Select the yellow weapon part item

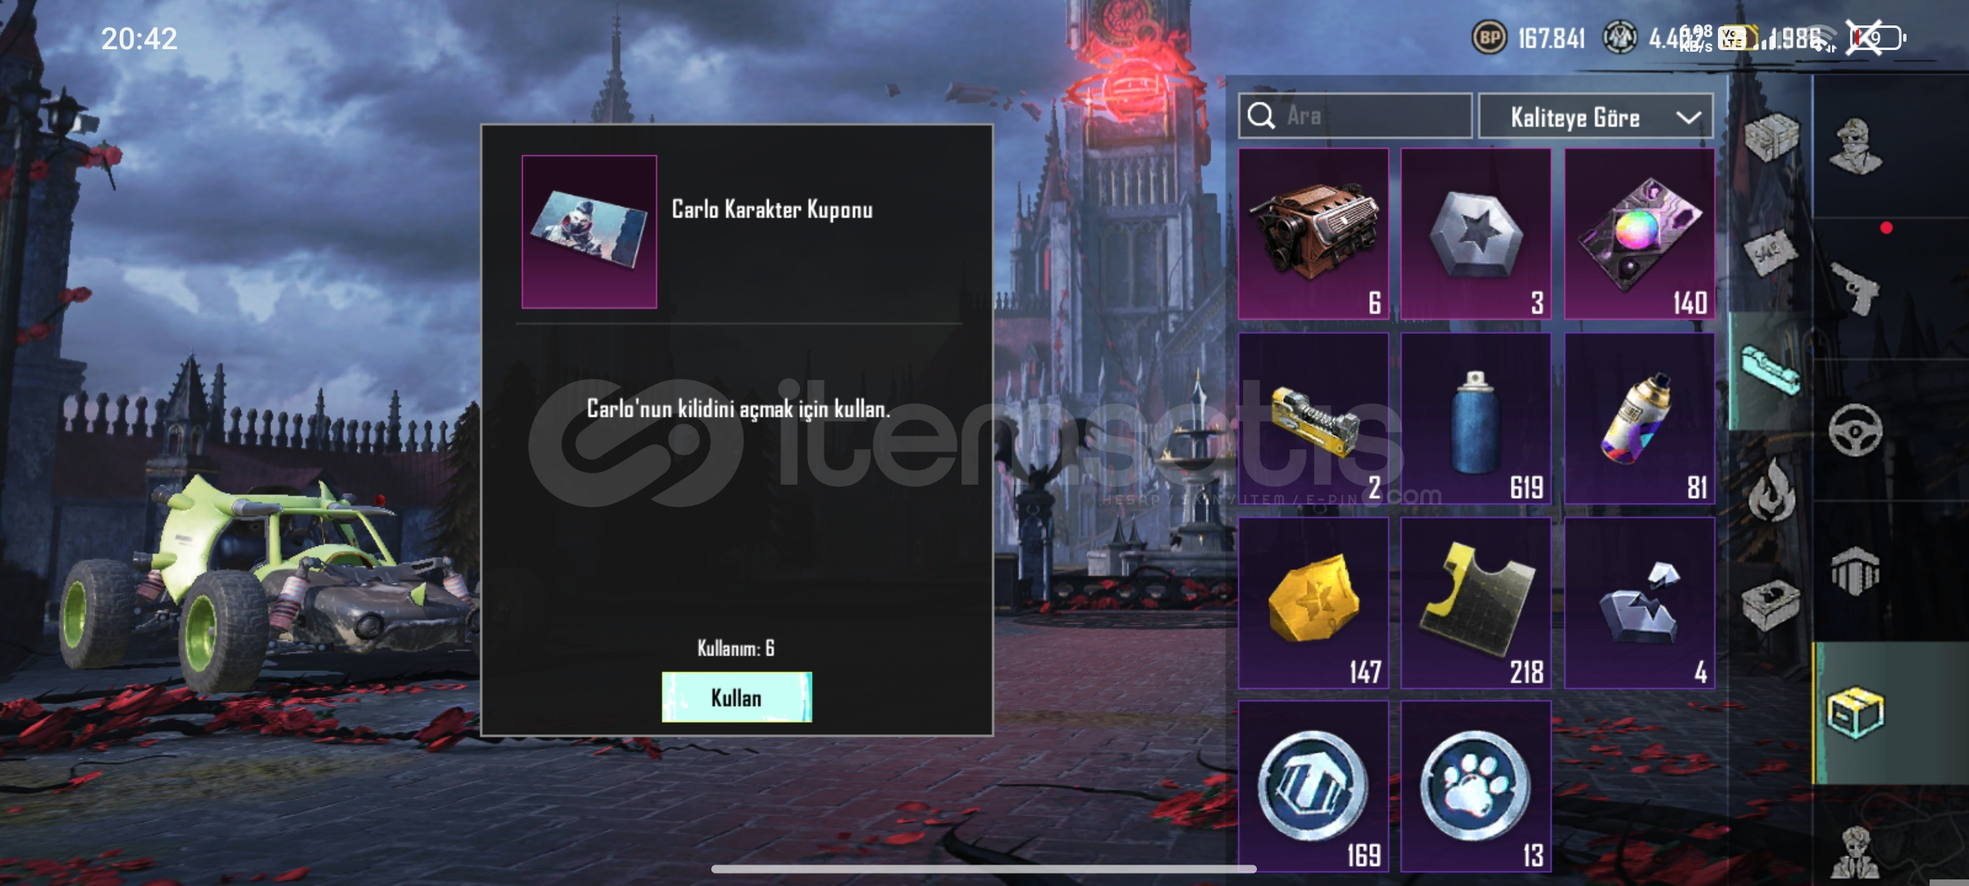(1313, 418)
